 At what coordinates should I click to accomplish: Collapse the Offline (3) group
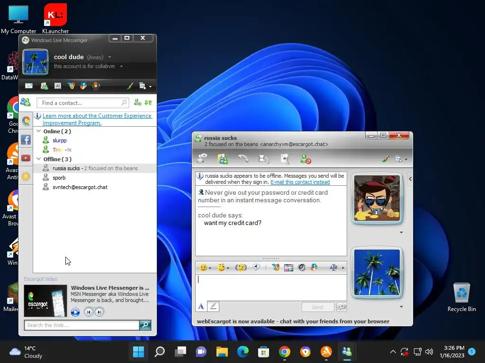click(39, 159)
